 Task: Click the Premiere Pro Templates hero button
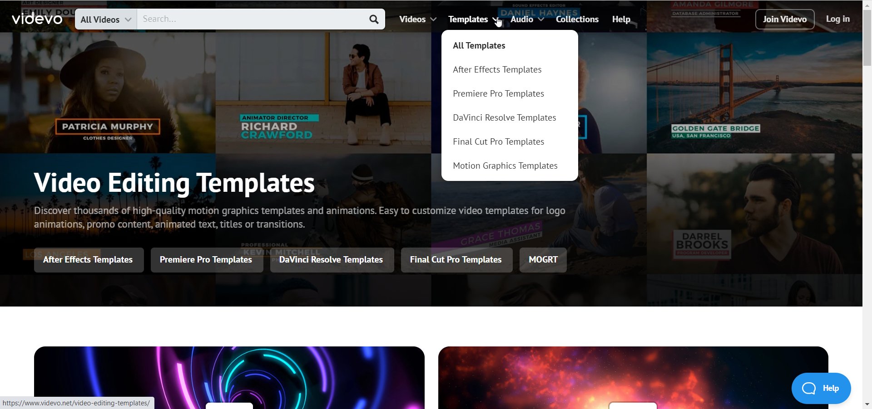click(x=207, y=260)
